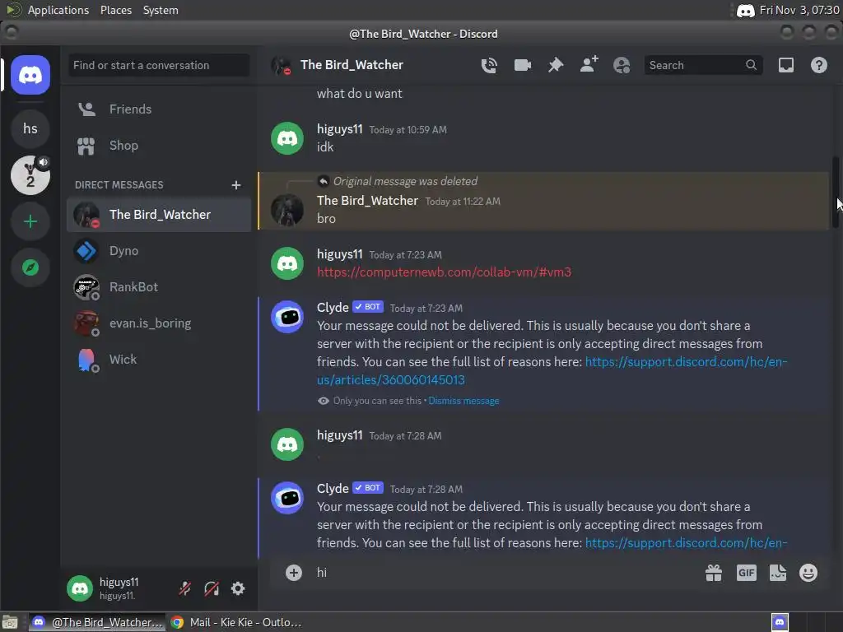Open the server with voice speaker badge
This screenshot has width=843, height=632.
coord(30,175)
